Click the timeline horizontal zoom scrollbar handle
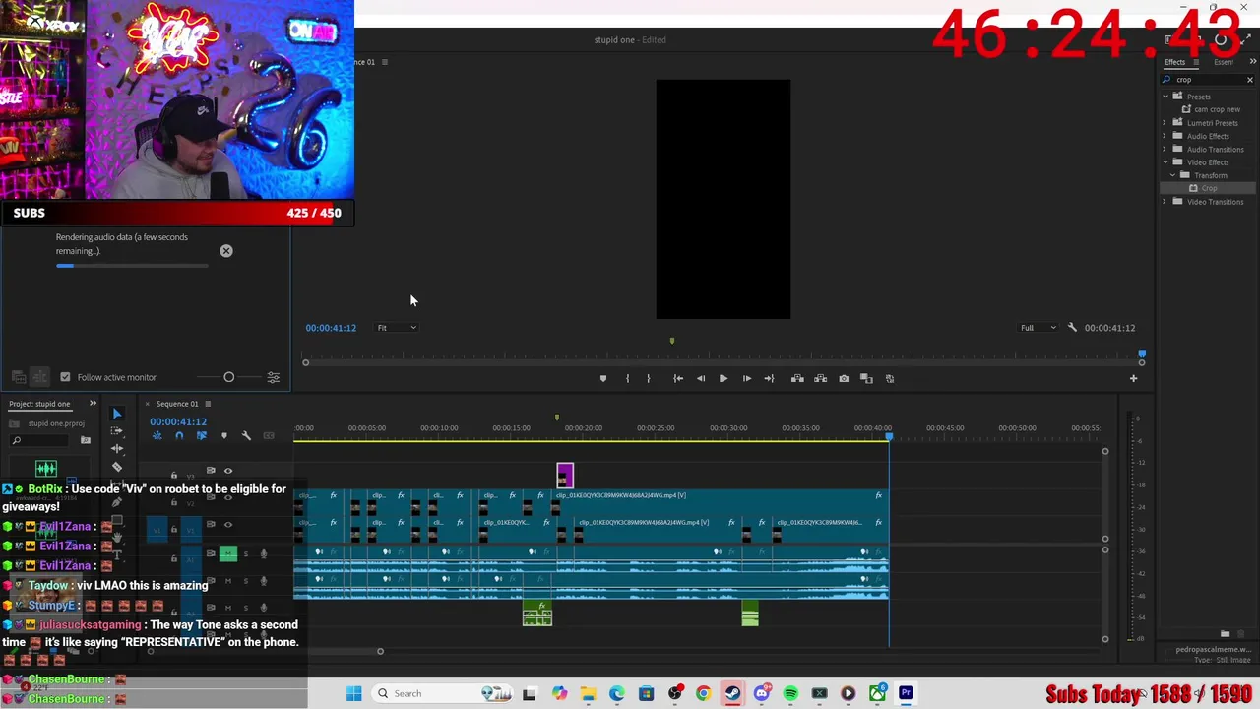The width and height of the screenshot is (1260, 709). click(380, 651)
